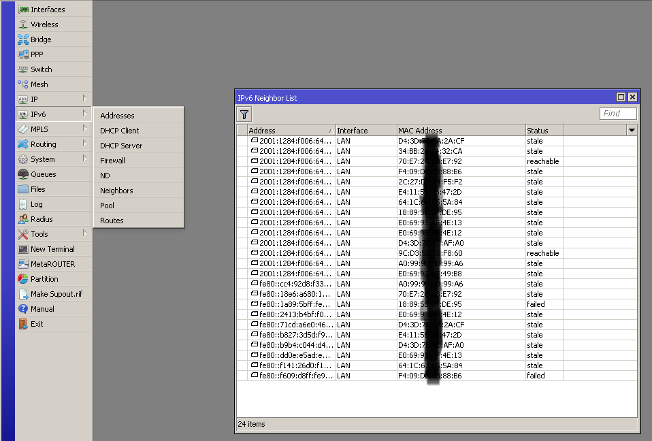652x441 pixels.
Task: Click the New Terminal icon
Action: (x=23, y=248)
